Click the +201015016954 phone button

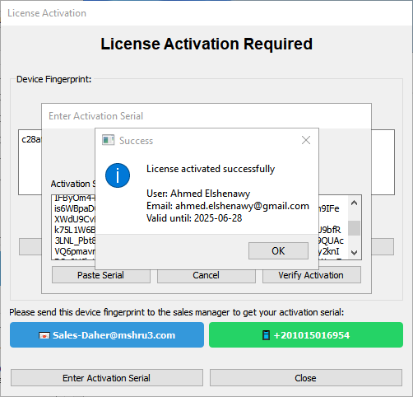click(306, 335)
